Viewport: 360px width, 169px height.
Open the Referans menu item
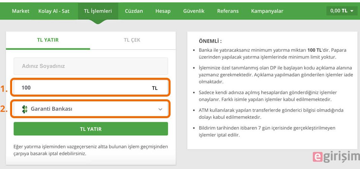(228, 11)
